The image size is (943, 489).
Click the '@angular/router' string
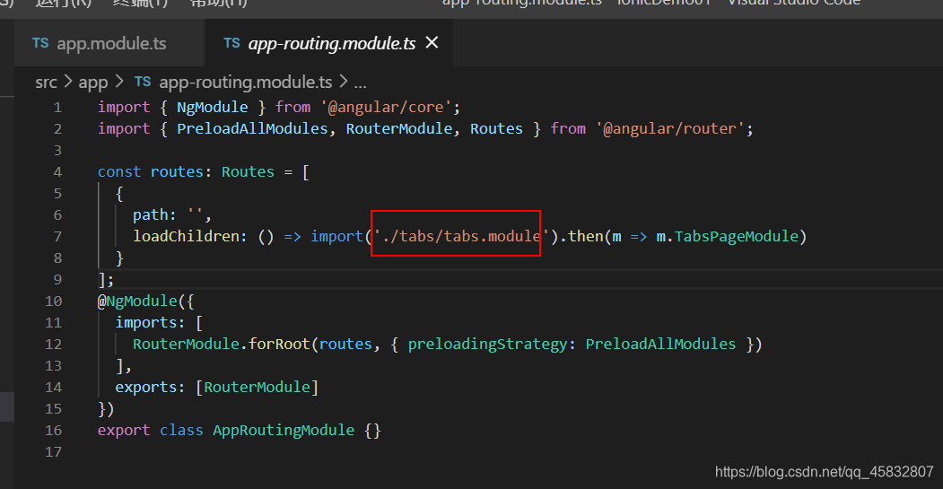(x=670, y=128)
